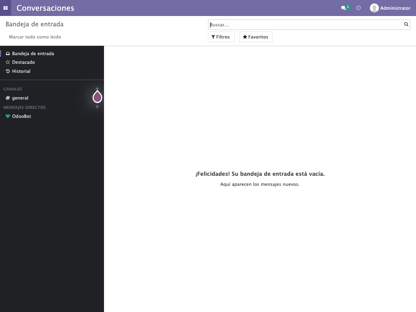The width and height of the screenshot is (416, 312).
Task: Click the Administrator avatar picture
Action: (x=374, y=8)
